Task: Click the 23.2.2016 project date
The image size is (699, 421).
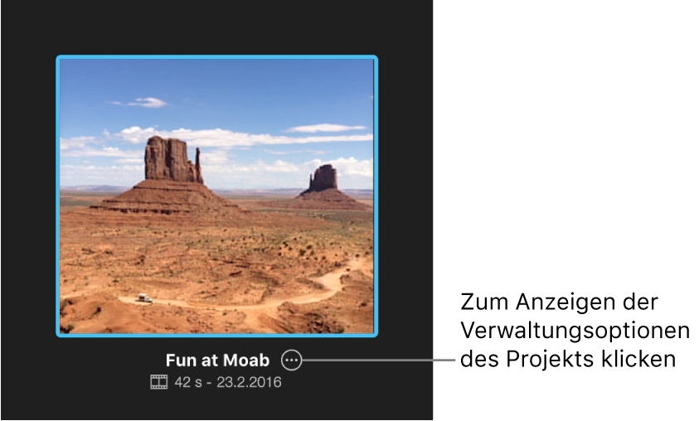Action: (x=250, y=382)
